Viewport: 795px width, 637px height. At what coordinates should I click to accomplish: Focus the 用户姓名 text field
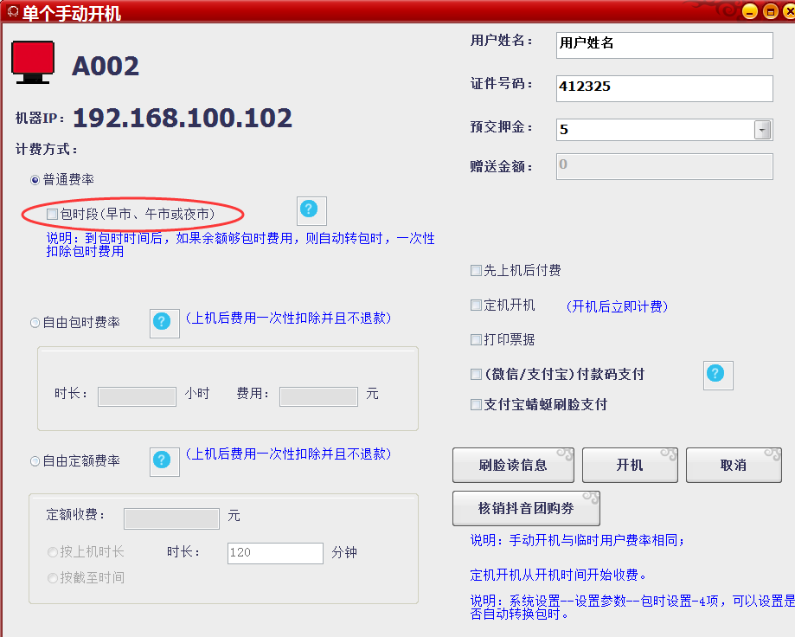coord(664,43)
